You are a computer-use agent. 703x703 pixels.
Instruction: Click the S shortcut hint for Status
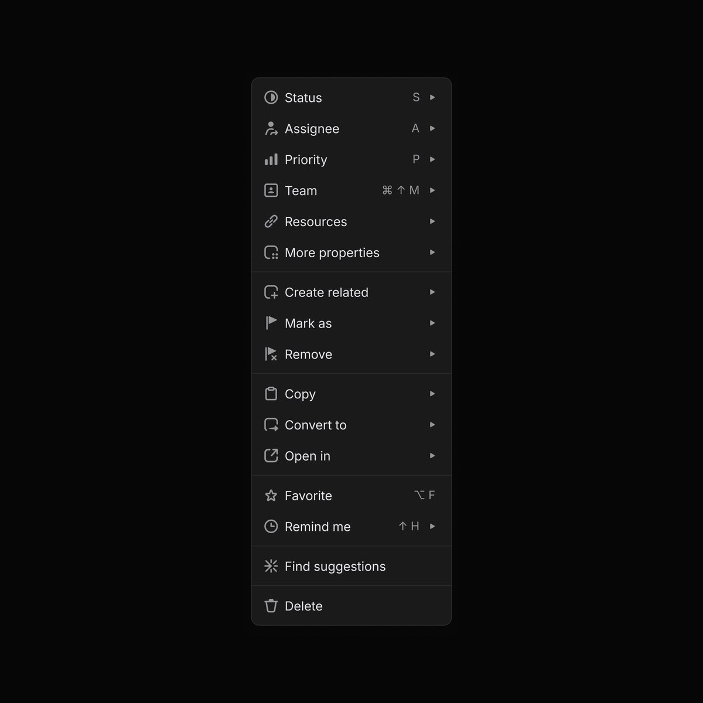tap(416, 97)
